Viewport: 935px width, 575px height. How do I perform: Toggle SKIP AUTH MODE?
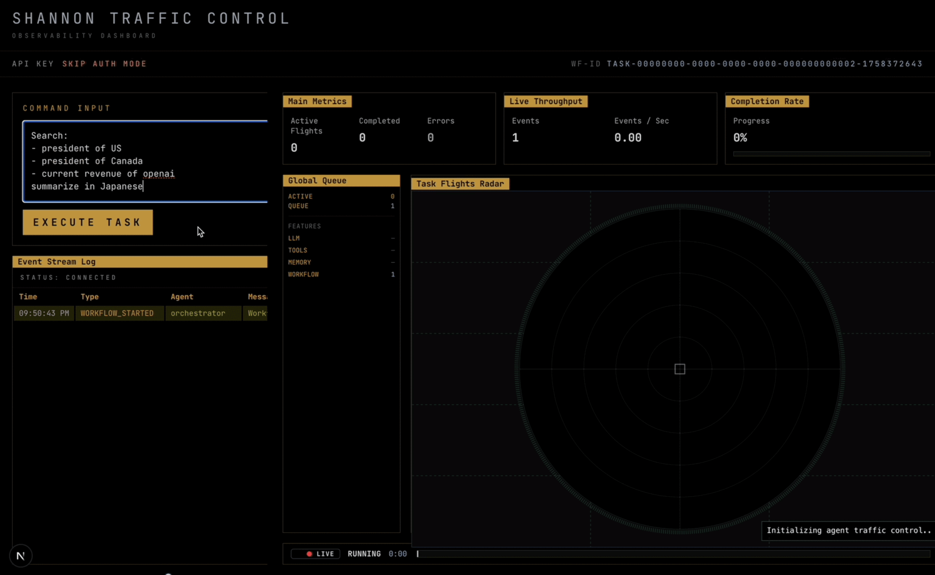coord(104,64)
